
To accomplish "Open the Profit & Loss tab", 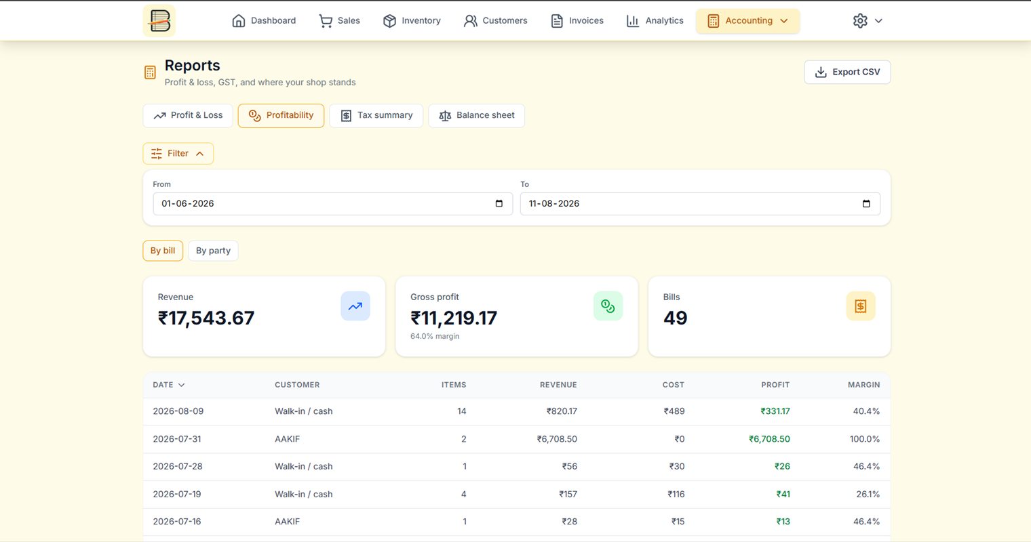I will point(188,116).
